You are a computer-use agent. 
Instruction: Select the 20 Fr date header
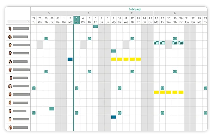pos(181,20)
